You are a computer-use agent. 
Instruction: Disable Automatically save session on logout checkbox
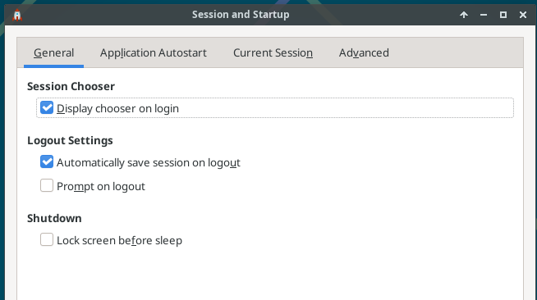47,161
